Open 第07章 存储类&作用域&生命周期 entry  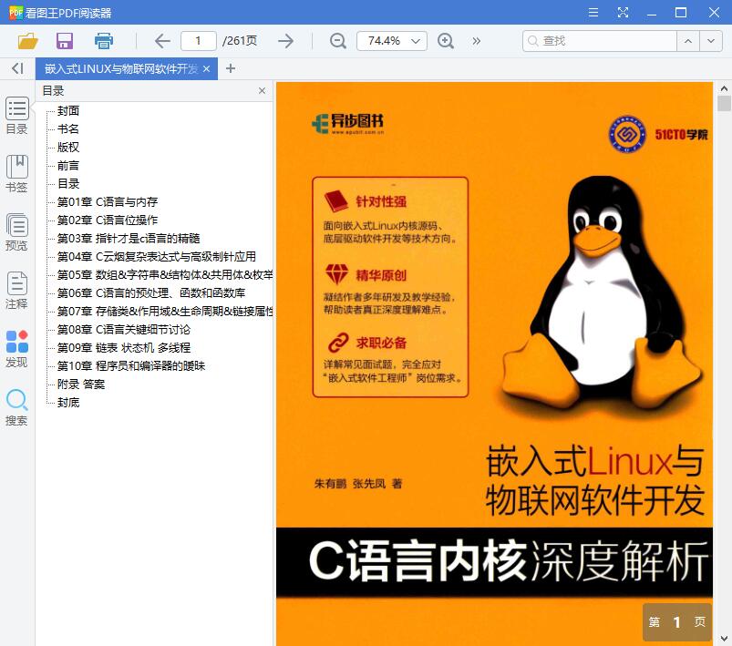coord(165,311)
